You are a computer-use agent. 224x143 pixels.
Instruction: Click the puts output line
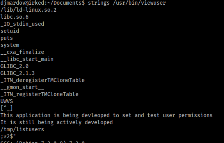tap(7, 38)
